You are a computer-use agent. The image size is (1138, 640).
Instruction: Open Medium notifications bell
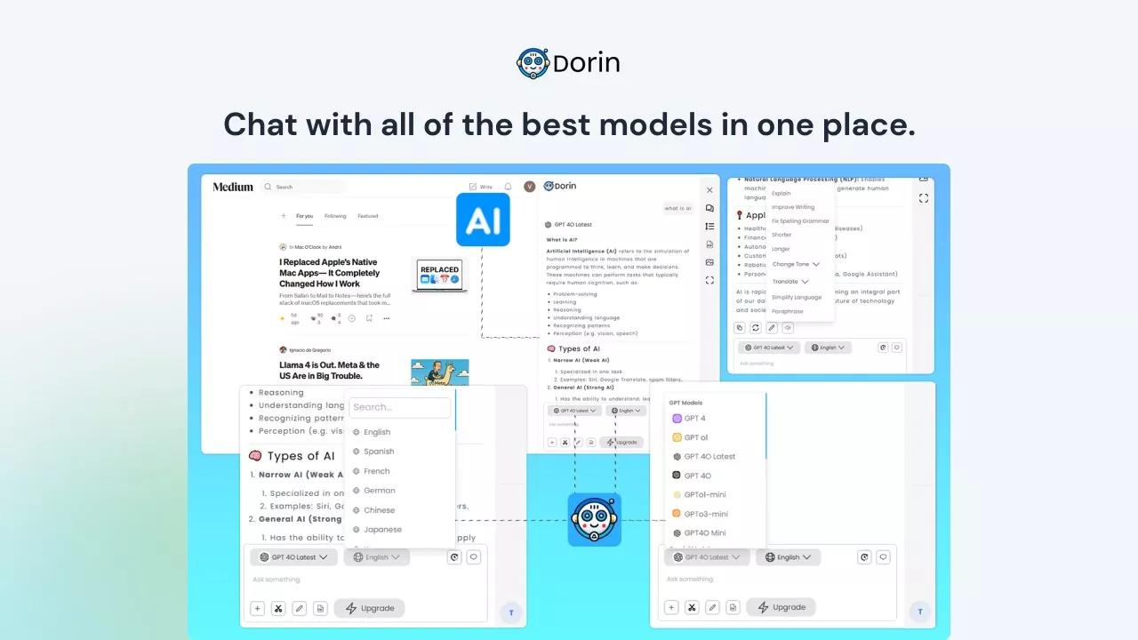coord(508,187)
